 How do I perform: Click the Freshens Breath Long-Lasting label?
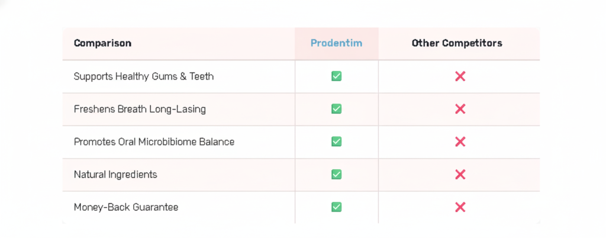coord(140,109)
